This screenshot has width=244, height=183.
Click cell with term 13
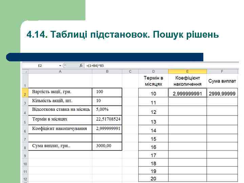click(153, 120)
